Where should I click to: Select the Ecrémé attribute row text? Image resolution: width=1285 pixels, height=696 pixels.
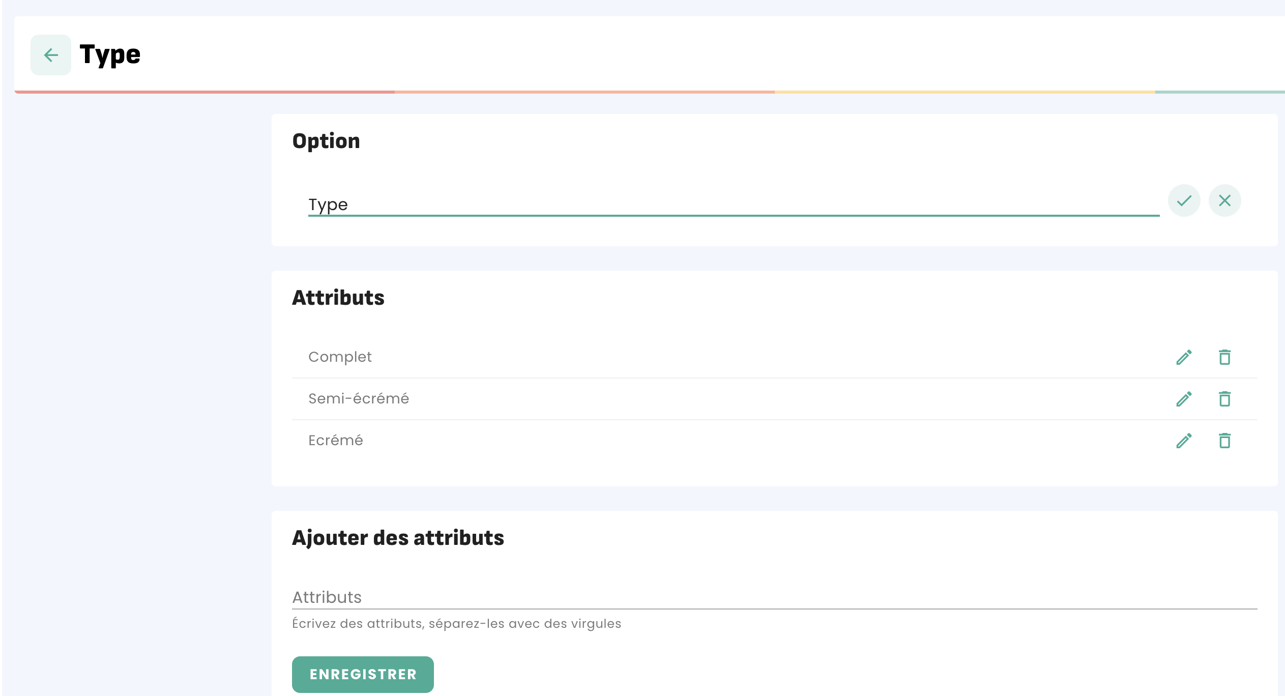point(336,441)
